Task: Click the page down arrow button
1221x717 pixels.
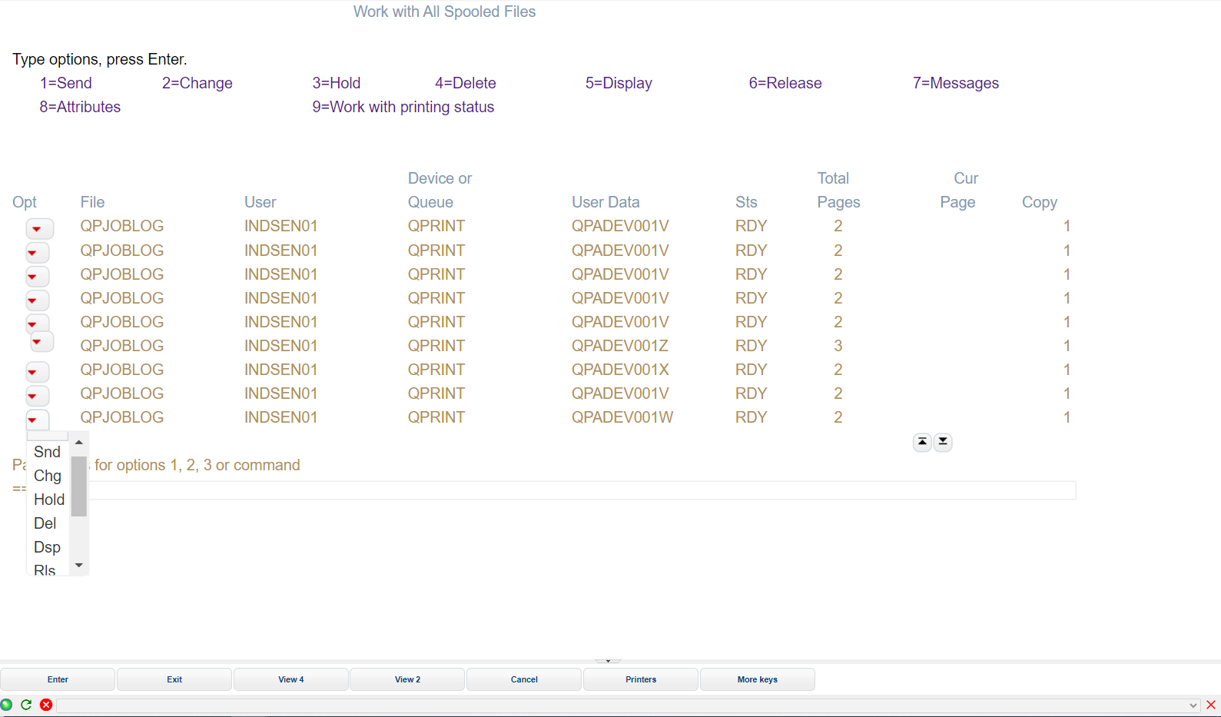Action: [x=943, y=442]
